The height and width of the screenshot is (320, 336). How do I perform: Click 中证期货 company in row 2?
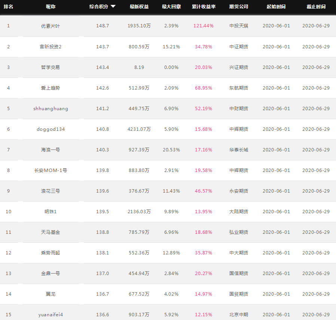238,46
